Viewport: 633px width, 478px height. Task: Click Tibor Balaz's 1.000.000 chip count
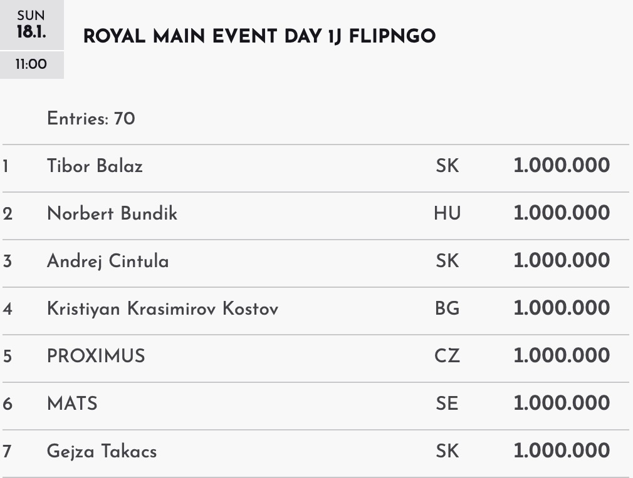(561, 166)
